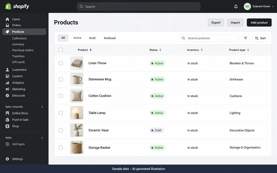This screenshot has height=173, width=277.
Task: Toggle the select-all products checkbox
Action: point(61,50)
